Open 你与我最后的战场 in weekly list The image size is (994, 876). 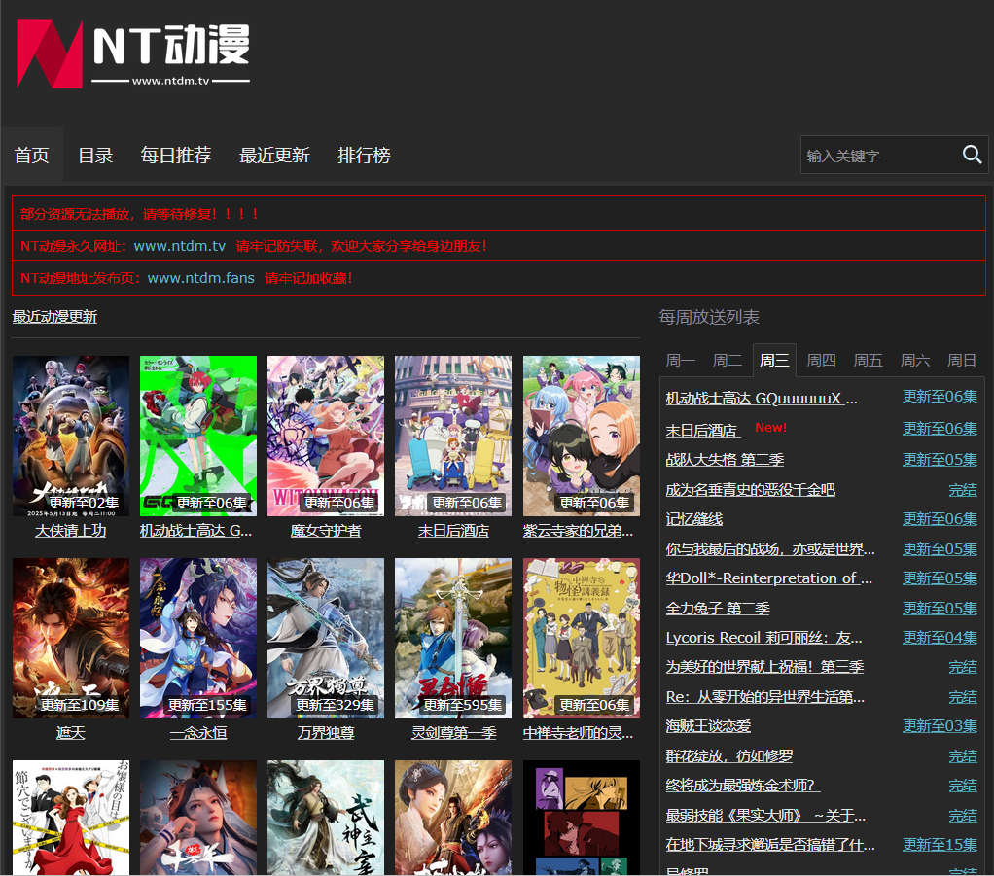[770, 548]
